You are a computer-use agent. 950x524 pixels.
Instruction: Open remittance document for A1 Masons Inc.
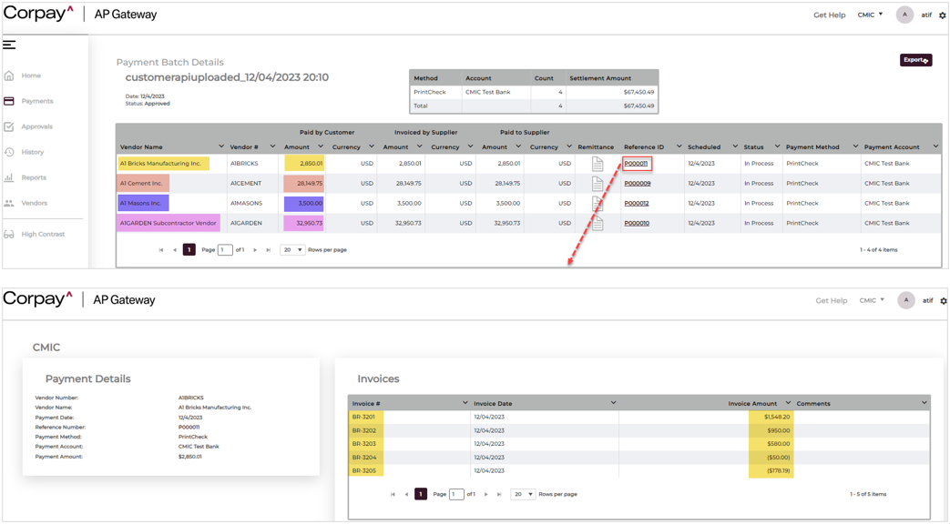[x=598, y=203]
